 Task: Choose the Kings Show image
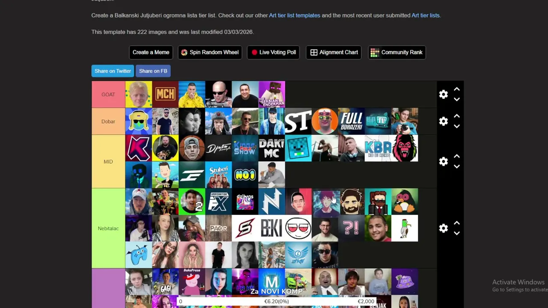245,148
